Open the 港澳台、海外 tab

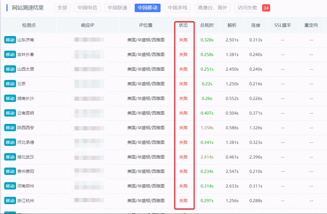point(212,8)
